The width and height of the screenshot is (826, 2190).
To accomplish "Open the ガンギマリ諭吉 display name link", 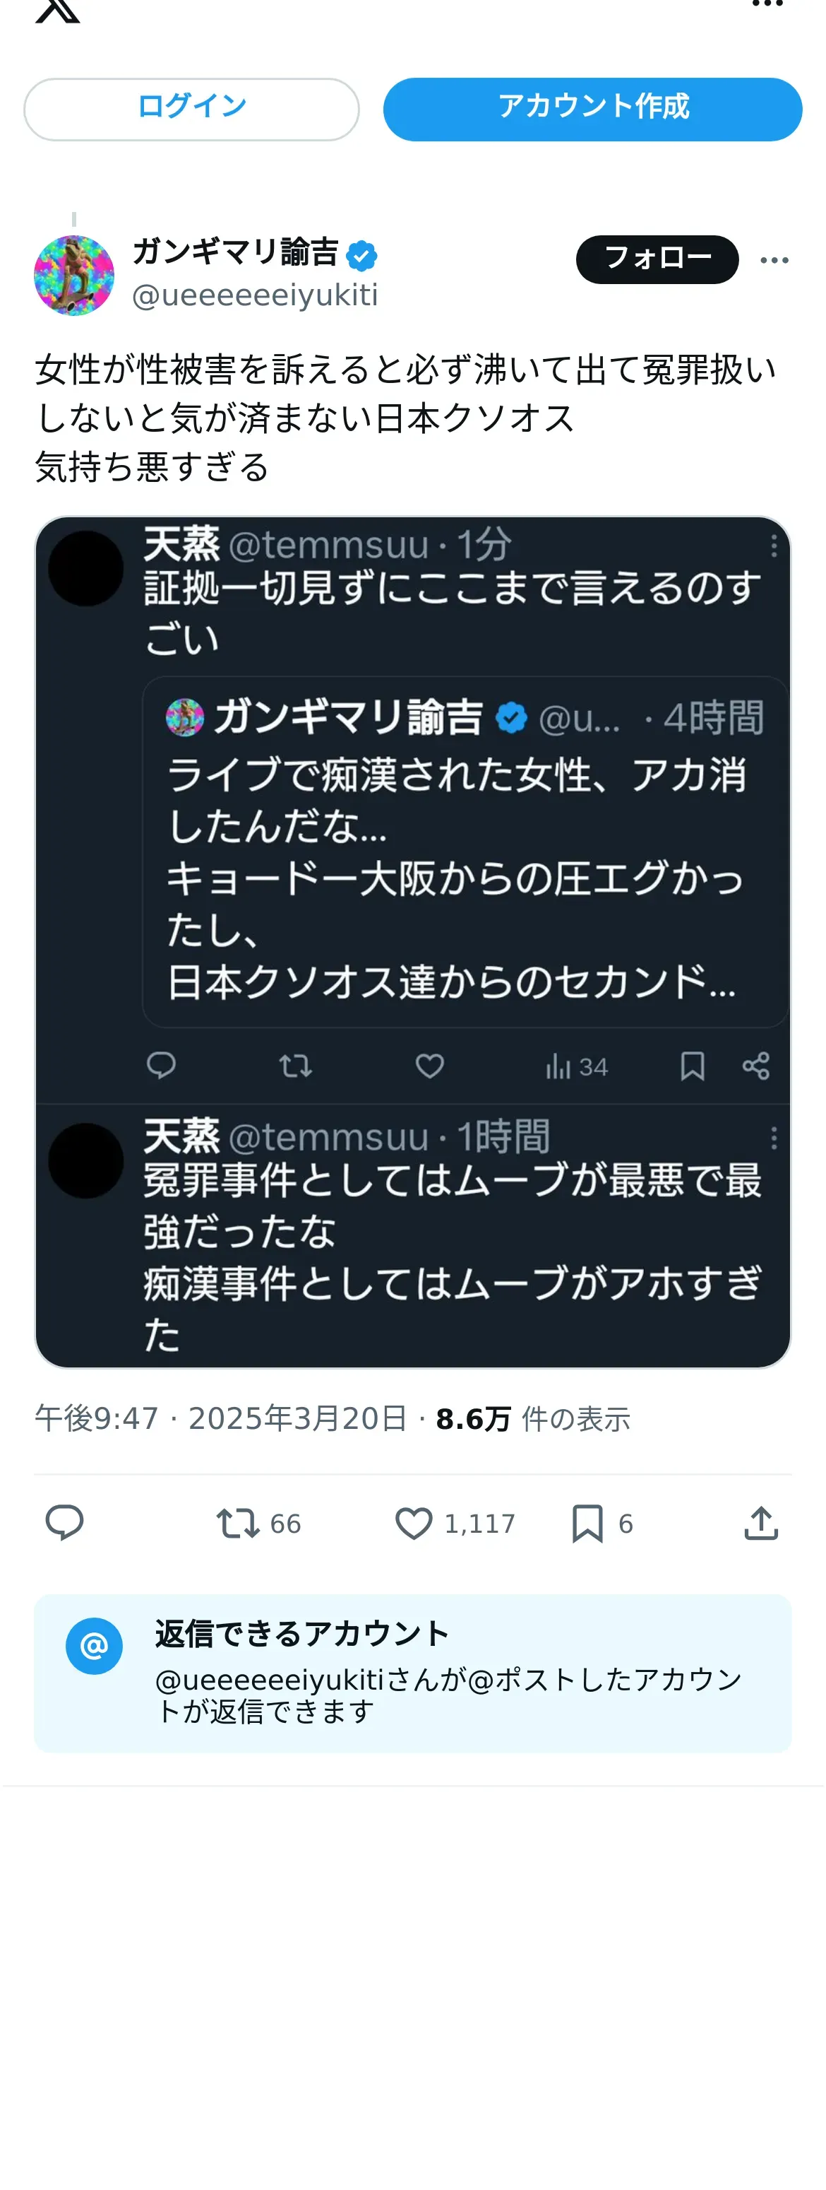I will tap(235, 252).
